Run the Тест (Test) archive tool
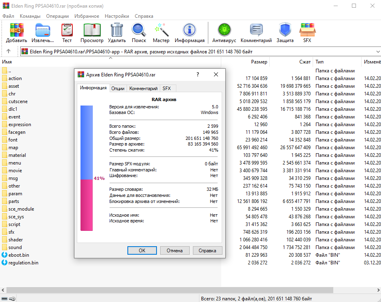 tap(67, 33)
